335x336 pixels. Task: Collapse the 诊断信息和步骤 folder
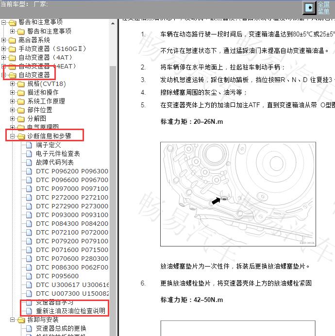point(13,136)
